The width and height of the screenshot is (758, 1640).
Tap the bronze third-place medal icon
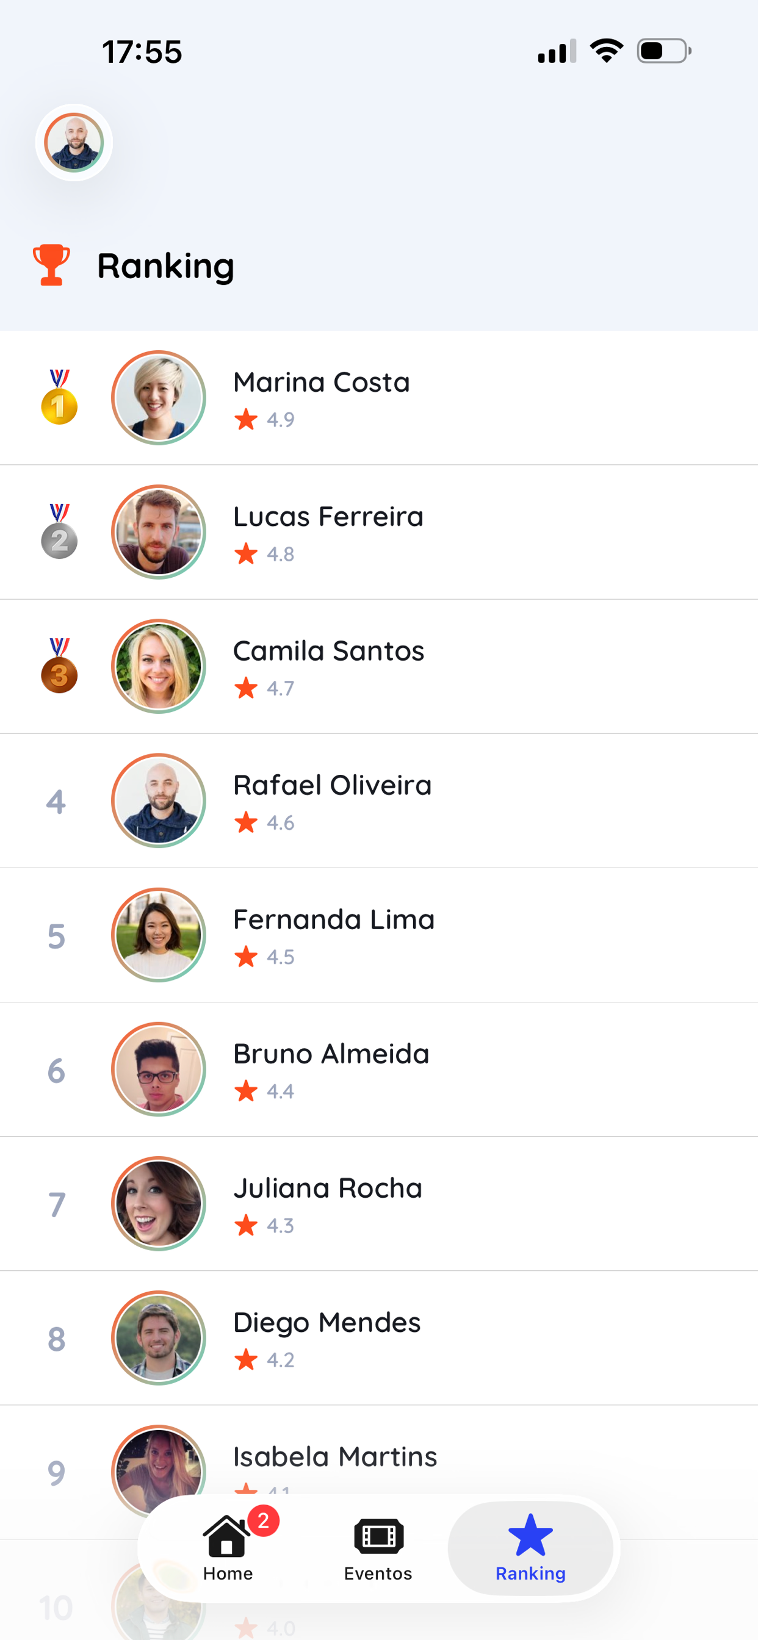(x=59, y=666)
